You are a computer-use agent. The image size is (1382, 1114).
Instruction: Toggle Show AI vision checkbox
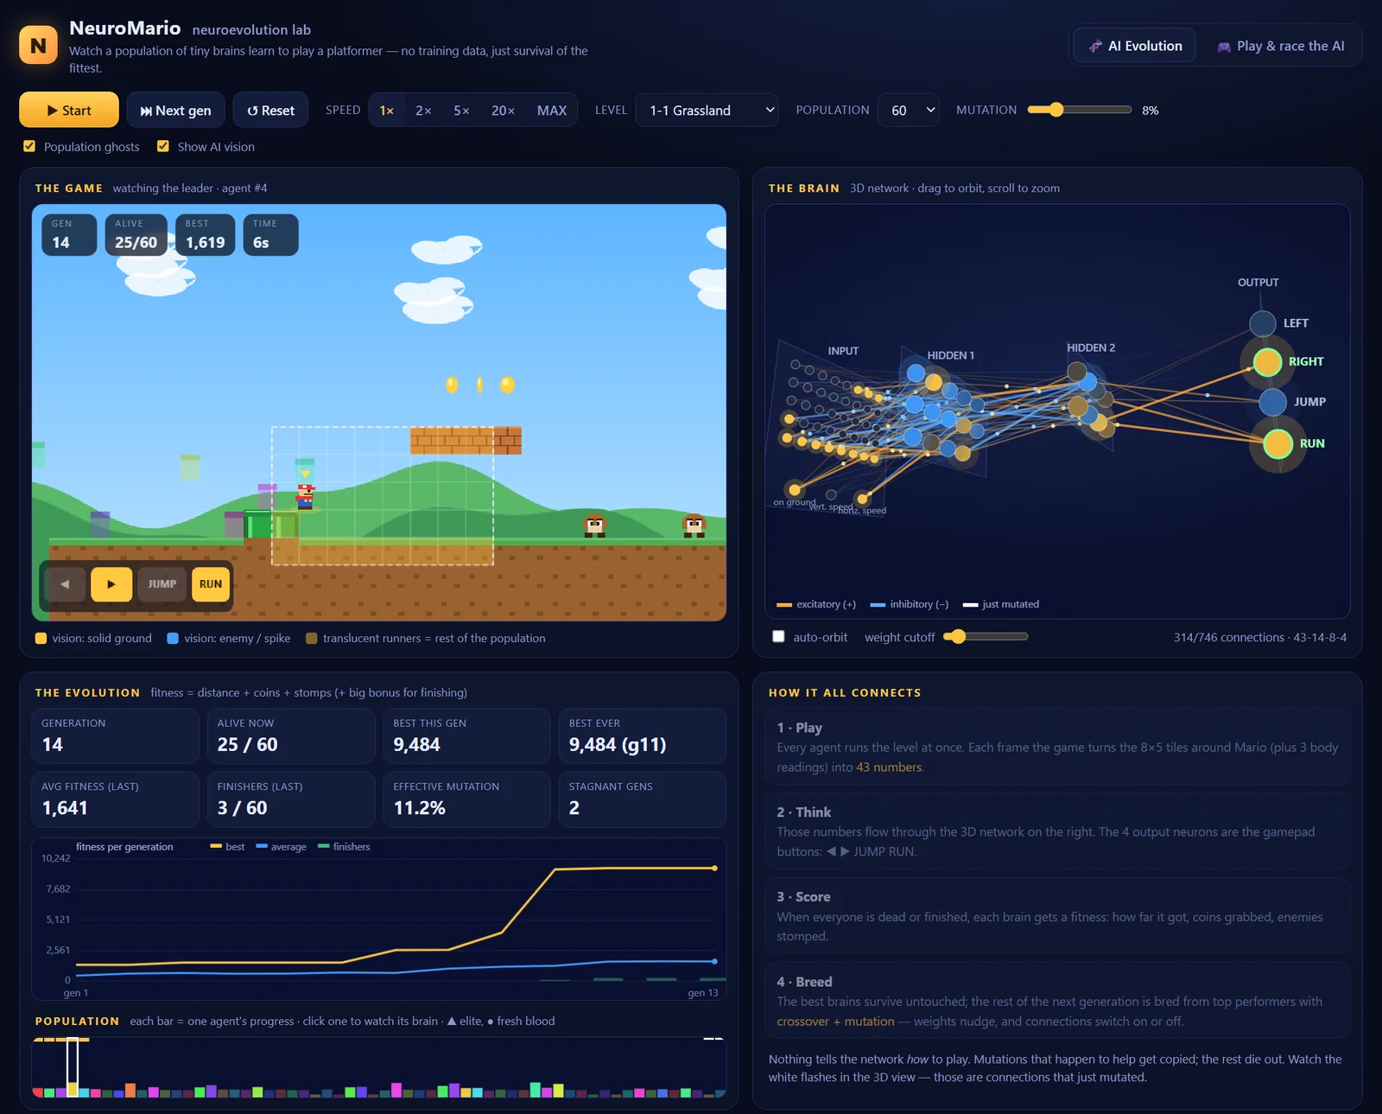(162, 146)
